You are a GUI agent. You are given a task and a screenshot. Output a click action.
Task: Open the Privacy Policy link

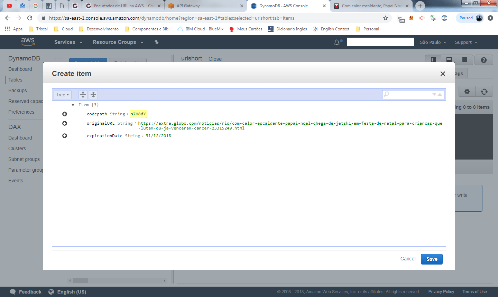[x=441, y=292]
